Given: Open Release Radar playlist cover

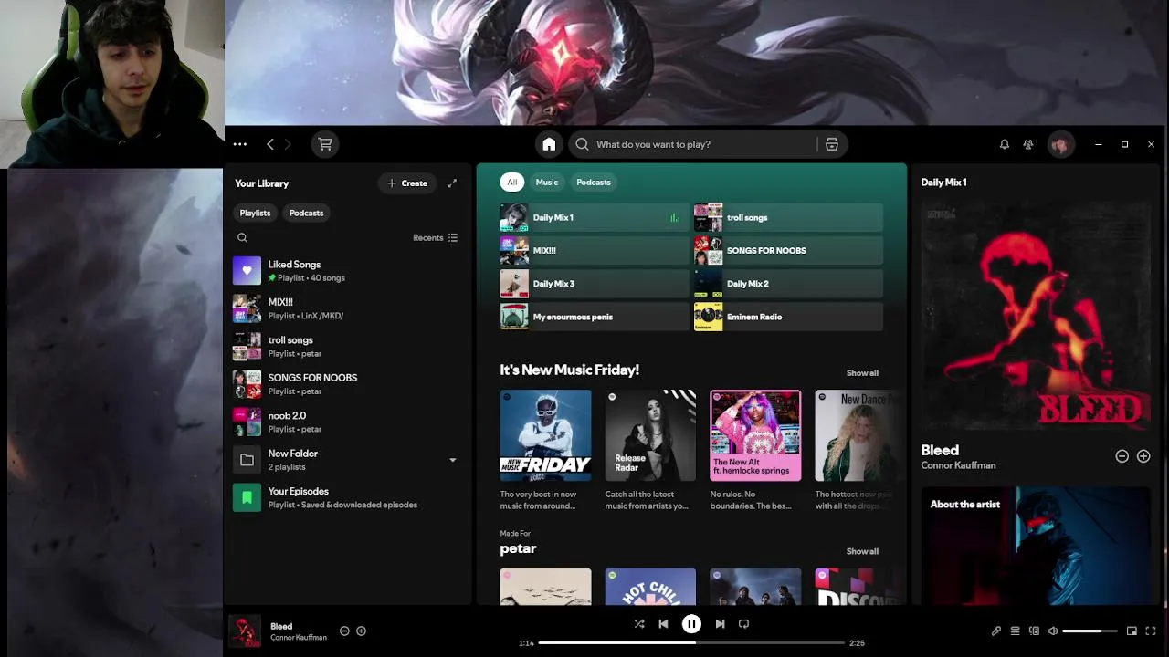Looking at the screenshot, I should click(x=650, y=435).
